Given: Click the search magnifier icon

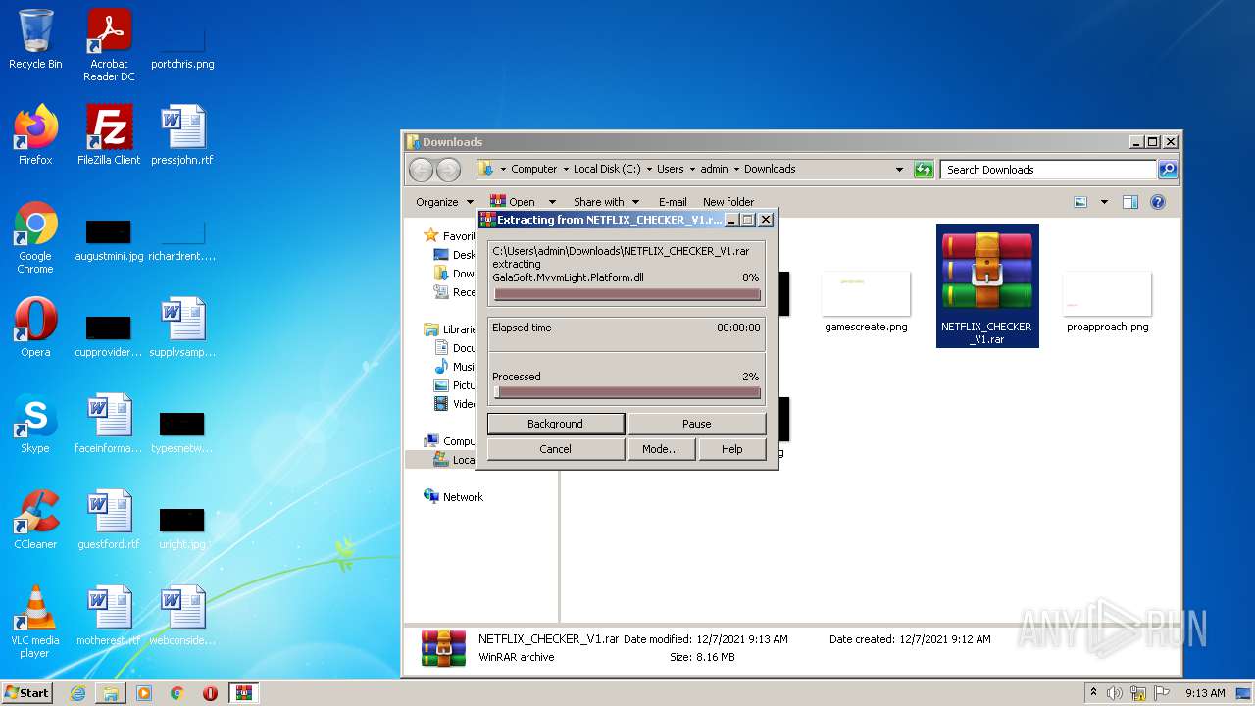Looking at the screenshot, I should (x=1167, y=170).
